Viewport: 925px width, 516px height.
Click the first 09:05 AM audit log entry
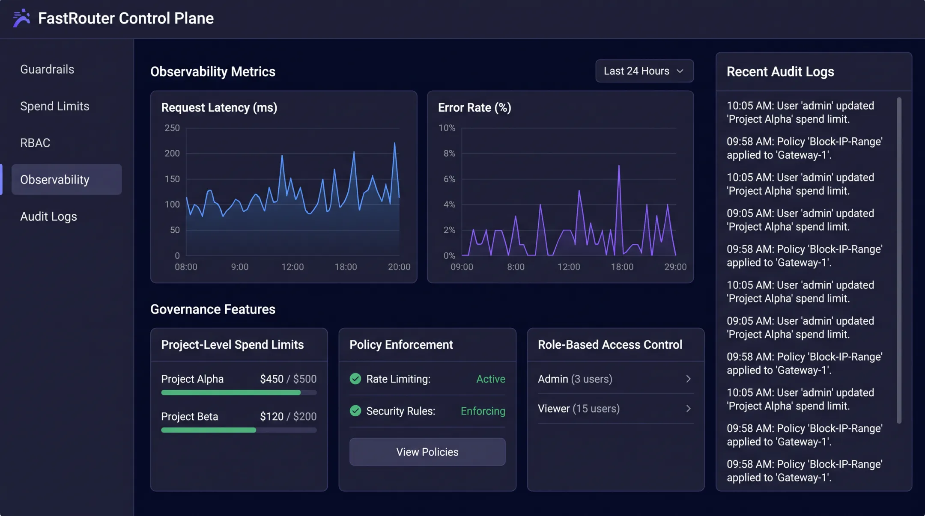(800, 220)
